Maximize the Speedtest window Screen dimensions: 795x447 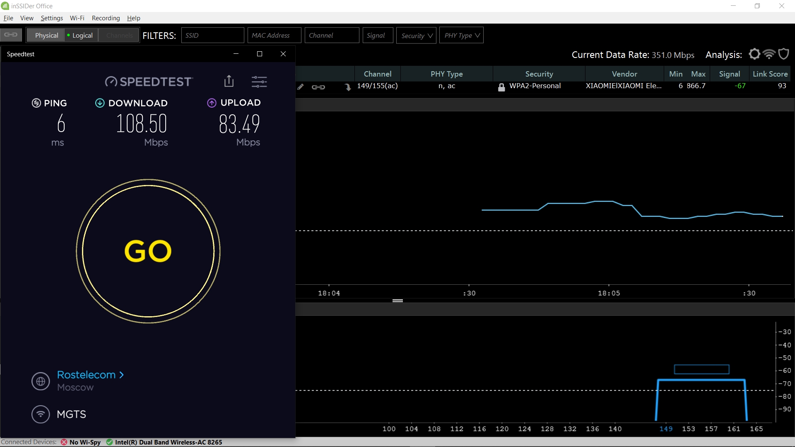[260, 54]
